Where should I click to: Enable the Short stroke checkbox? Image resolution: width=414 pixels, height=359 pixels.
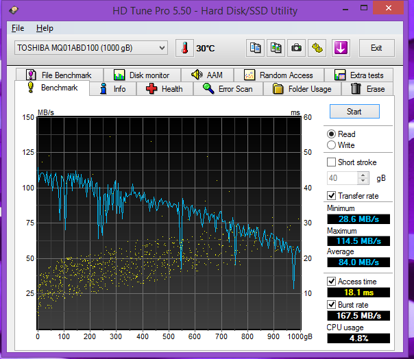331,162
